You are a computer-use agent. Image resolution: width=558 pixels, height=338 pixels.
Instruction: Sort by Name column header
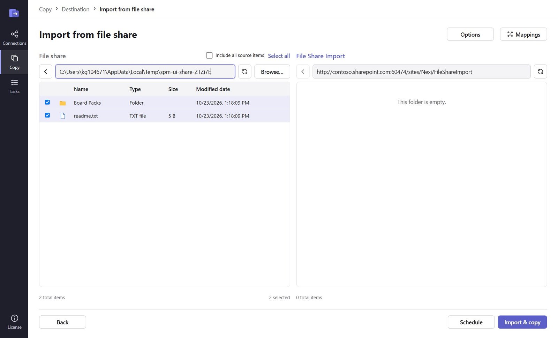pyautogui.click(x=81, y=89)
